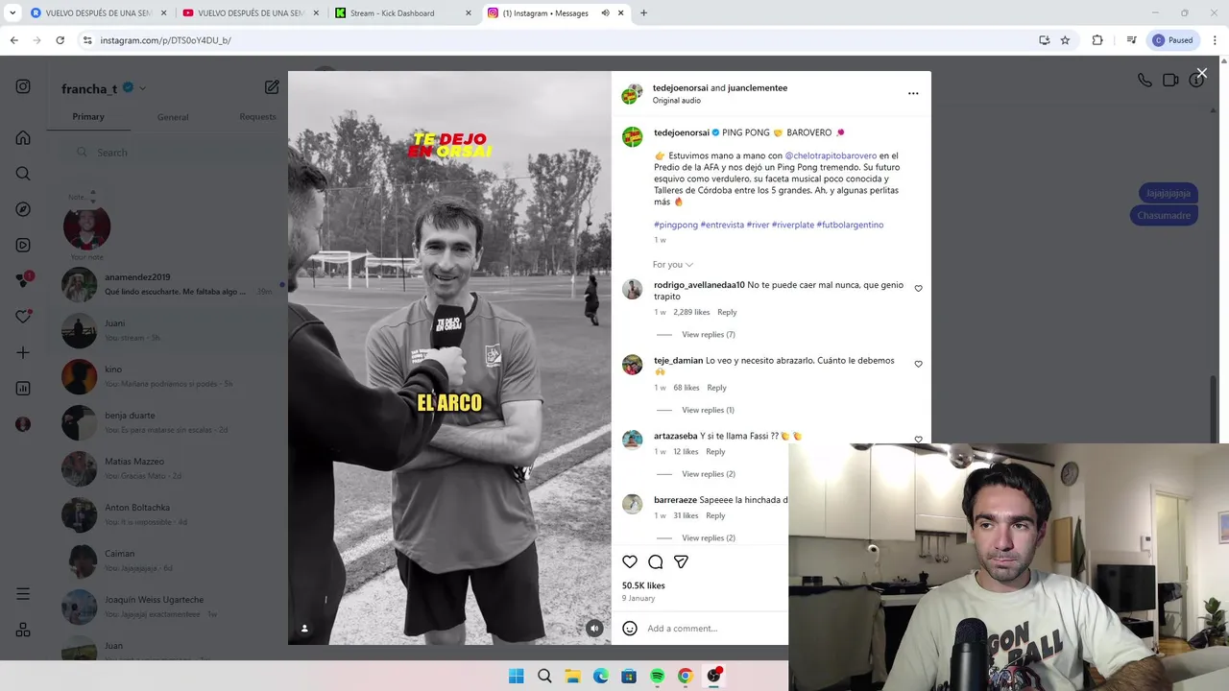The height and width of the screenshot is (691, 1229).
Task: Close the post overlay with X
Action: point(1201,73)
